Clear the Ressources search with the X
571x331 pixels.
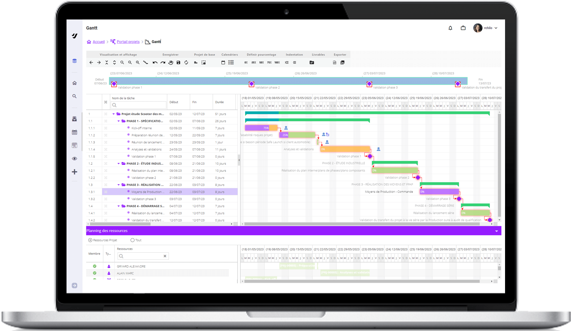(x=165, y=256)
